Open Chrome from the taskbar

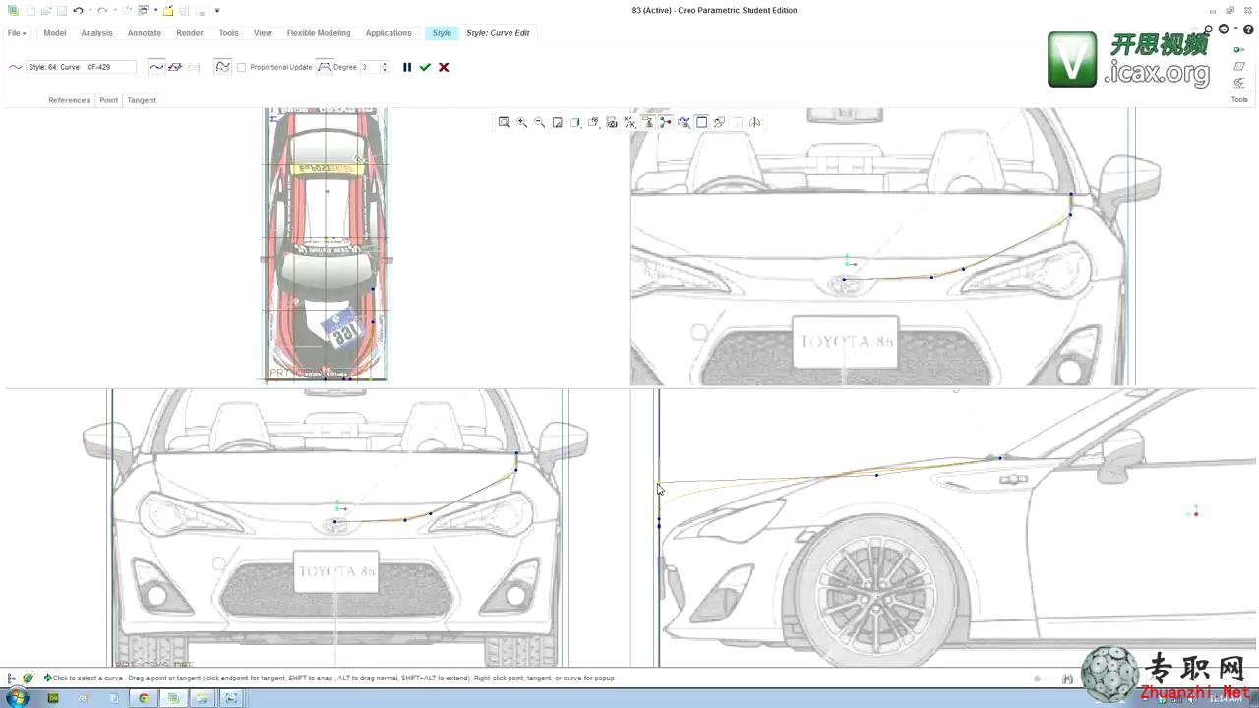click(144, 698)
